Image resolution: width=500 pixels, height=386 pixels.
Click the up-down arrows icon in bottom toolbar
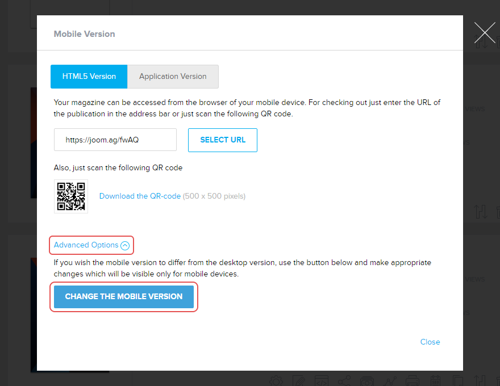click(481, 381)
